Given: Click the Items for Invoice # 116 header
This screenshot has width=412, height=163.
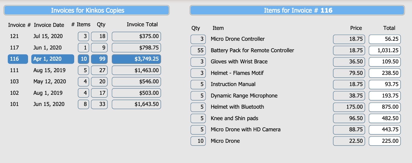Looking at the screenshot, I should (297, 10).
